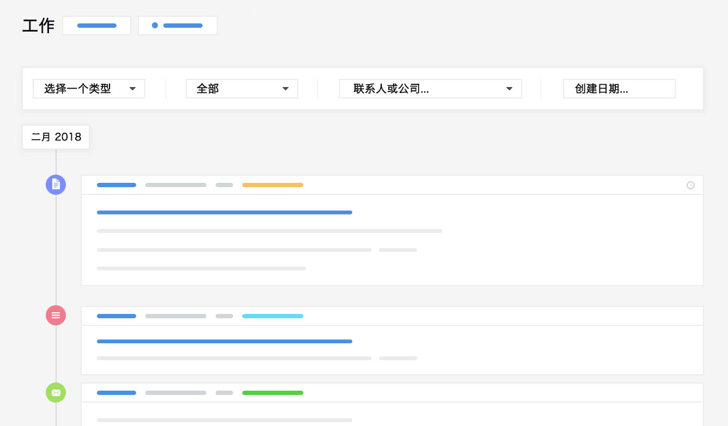Click the orange tag on document entry

(273, 185)
